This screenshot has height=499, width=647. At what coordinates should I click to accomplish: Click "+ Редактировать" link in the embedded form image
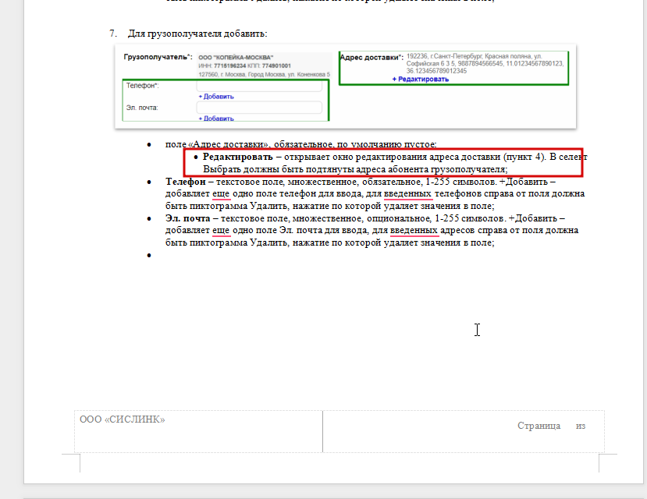[421, 79]
